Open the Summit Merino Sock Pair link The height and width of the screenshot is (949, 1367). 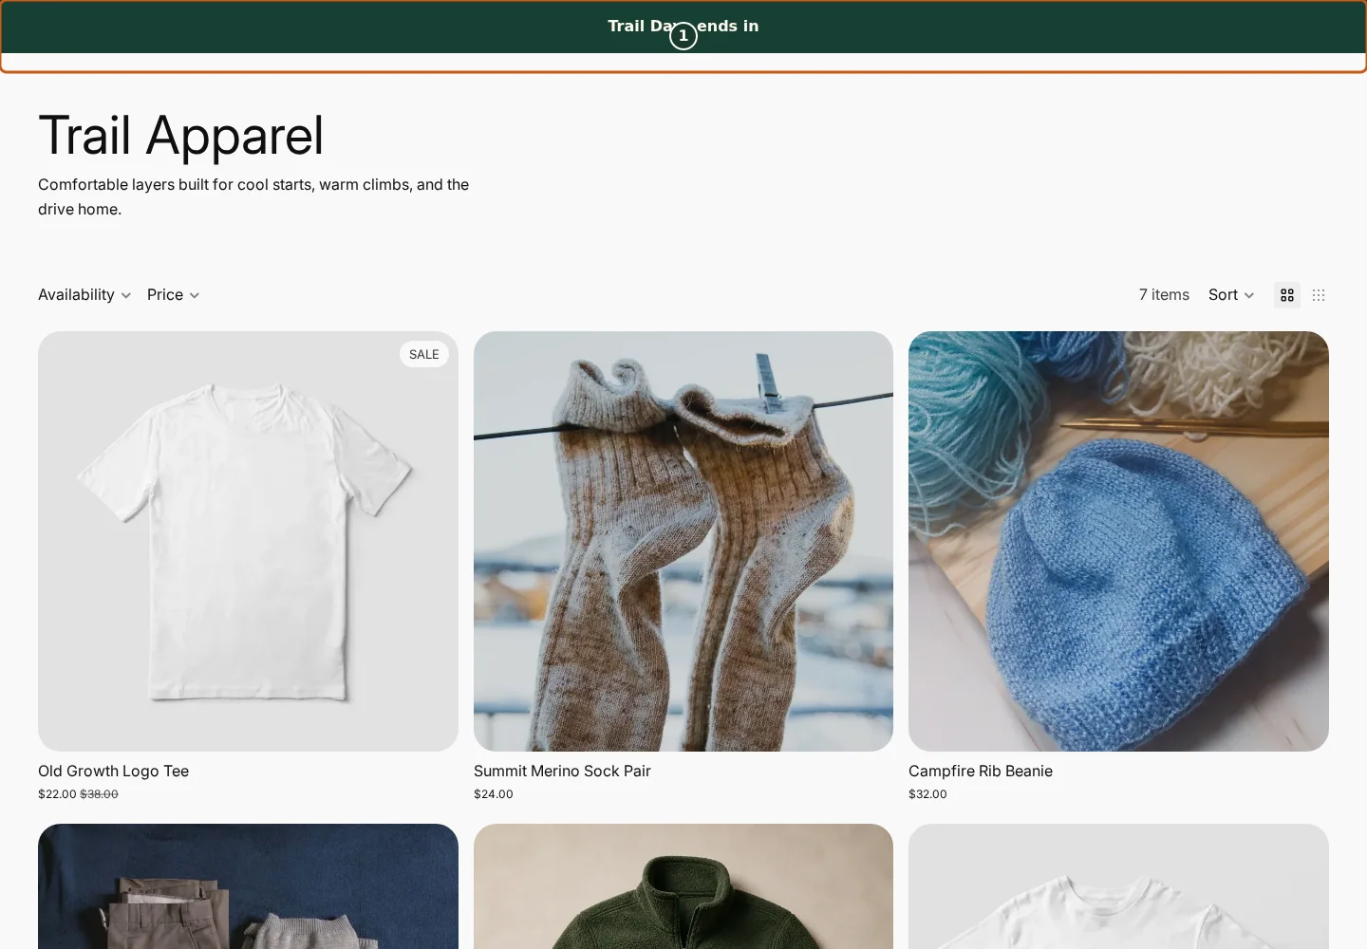562,771
